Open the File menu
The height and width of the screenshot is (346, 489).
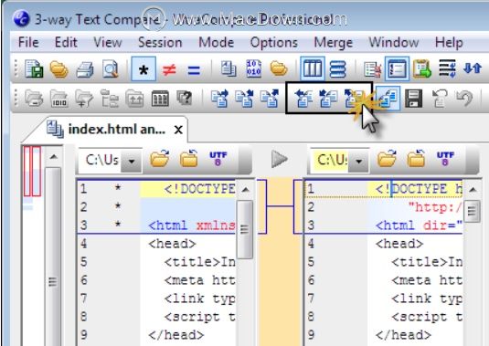[x=28, y=42]
